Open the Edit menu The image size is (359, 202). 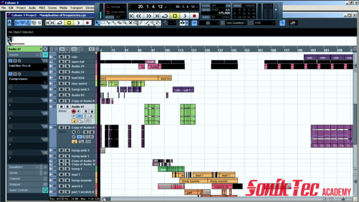click(11, 8)
